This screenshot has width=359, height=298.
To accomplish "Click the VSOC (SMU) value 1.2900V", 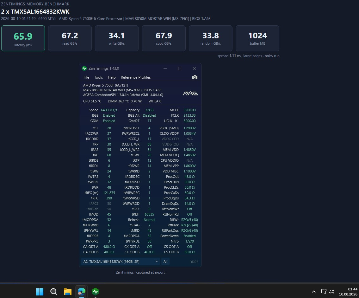I will (189, 128).
